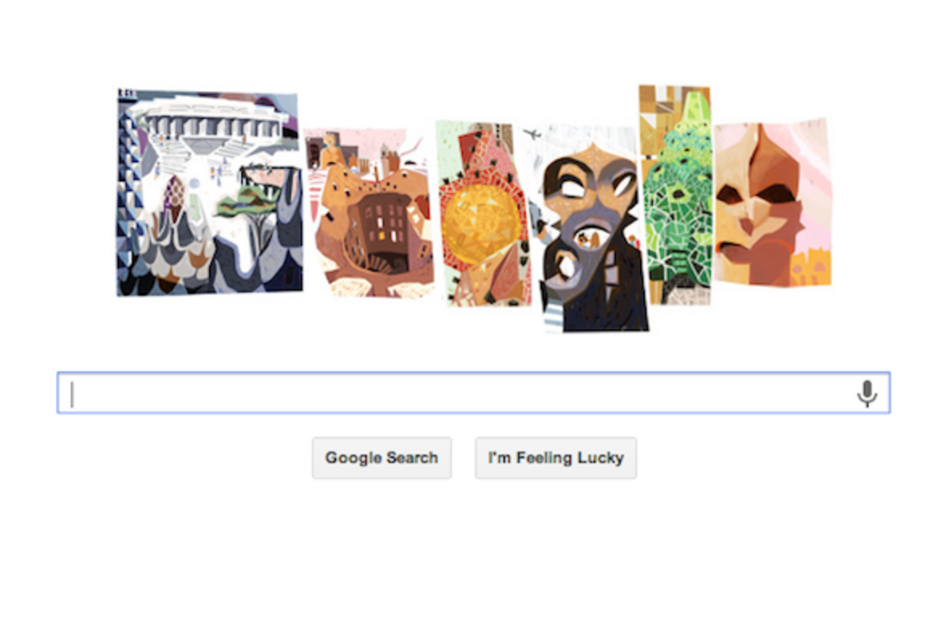Click the small yellow buildings in last panel
949x638 pixels.
click(812, 269)
